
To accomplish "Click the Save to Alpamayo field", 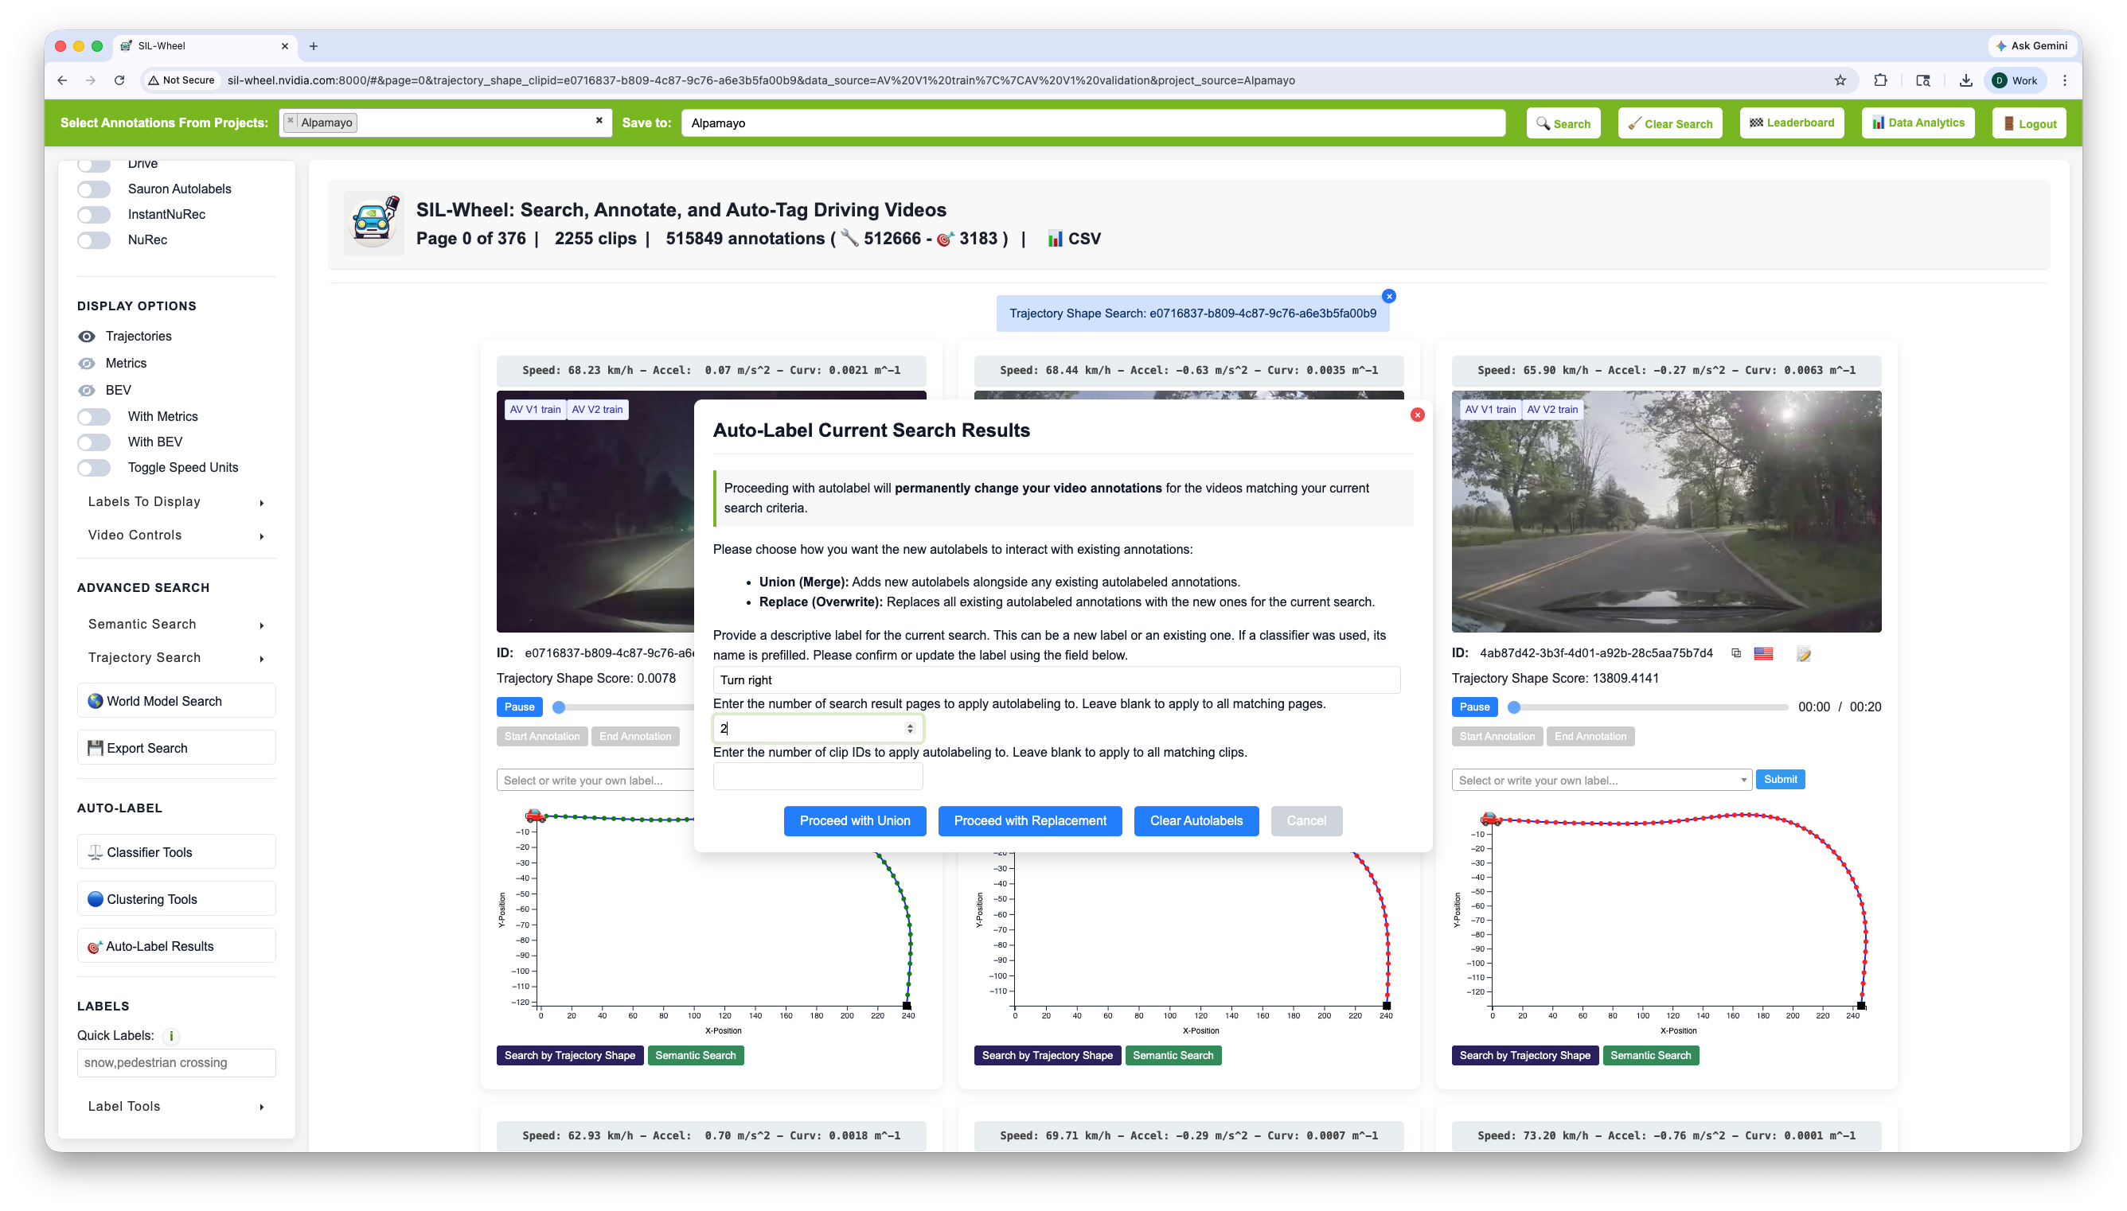I will coord(1093,123).
